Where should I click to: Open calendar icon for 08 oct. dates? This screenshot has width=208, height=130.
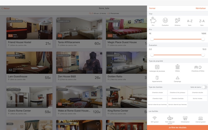coord(93,14)
